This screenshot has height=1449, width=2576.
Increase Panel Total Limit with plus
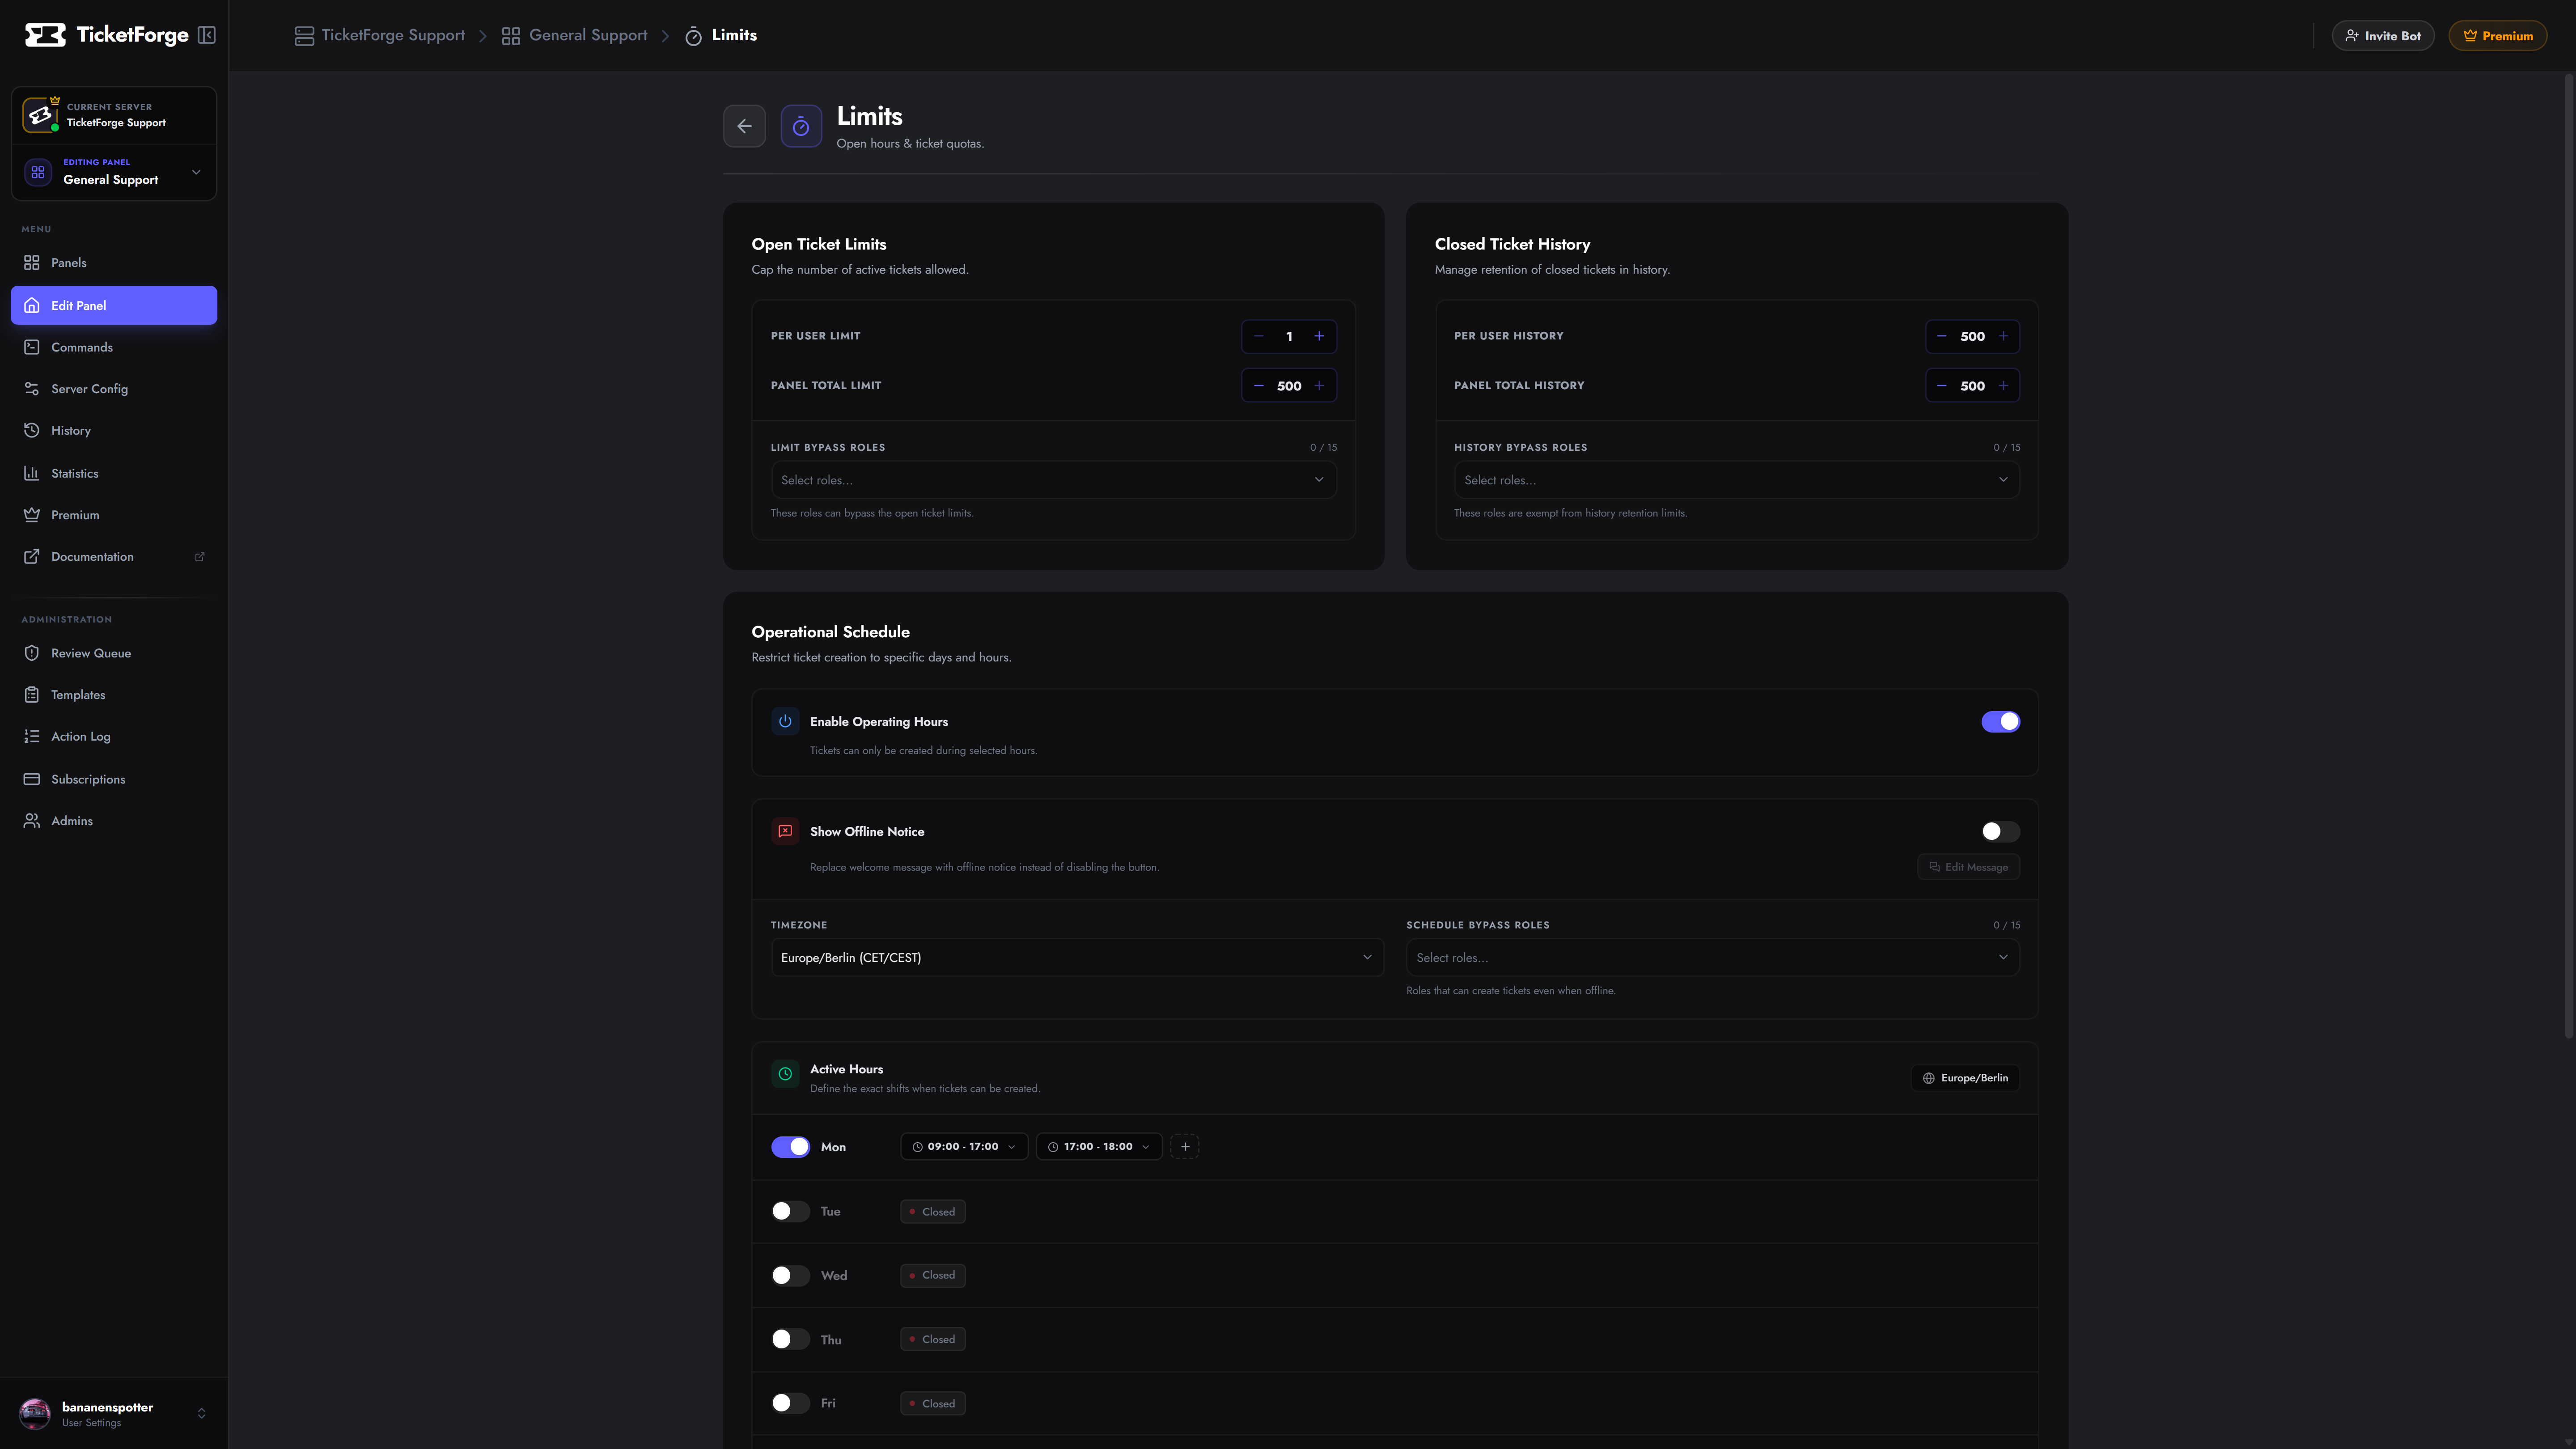click(1319, 386)
